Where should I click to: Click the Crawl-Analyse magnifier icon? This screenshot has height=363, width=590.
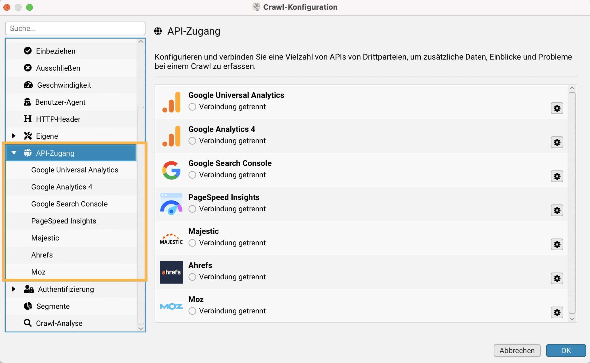(28, 323)
